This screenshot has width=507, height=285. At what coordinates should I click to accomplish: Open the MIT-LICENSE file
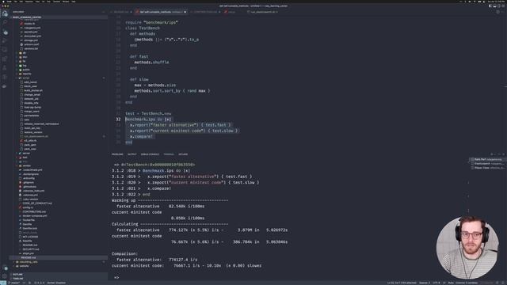click(30, 237)
